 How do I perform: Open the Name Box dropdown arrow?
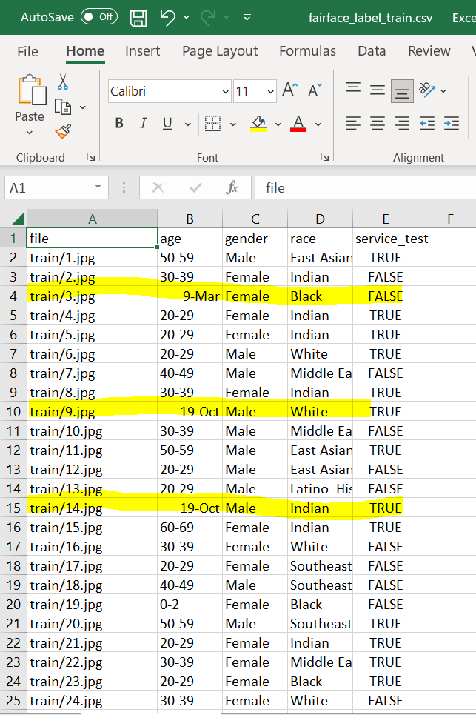[98, 187]
